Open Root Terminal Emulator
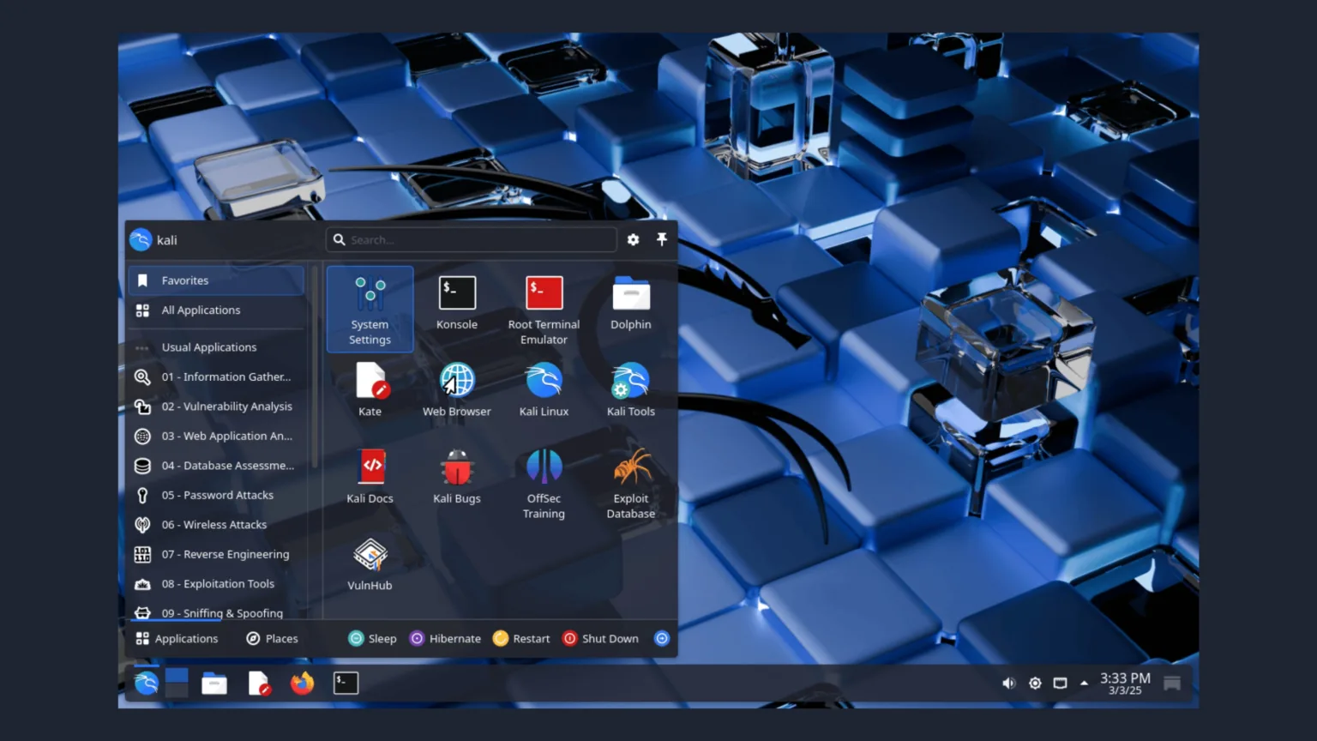1317x741 pixels. pyautogui.click(x=544, y=309)
